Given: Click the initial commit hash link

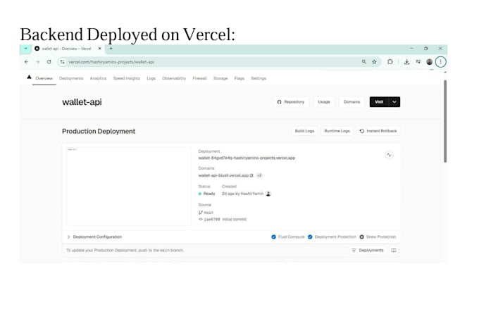Looking at the screenshot, I should [212, 220].
